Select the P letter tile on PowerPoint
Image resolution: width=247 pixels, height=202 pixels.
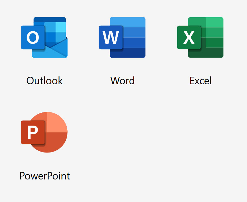tap(33, 132)
